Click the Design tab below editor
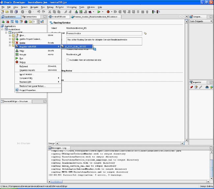214x189 pixels. click(51, 144)
